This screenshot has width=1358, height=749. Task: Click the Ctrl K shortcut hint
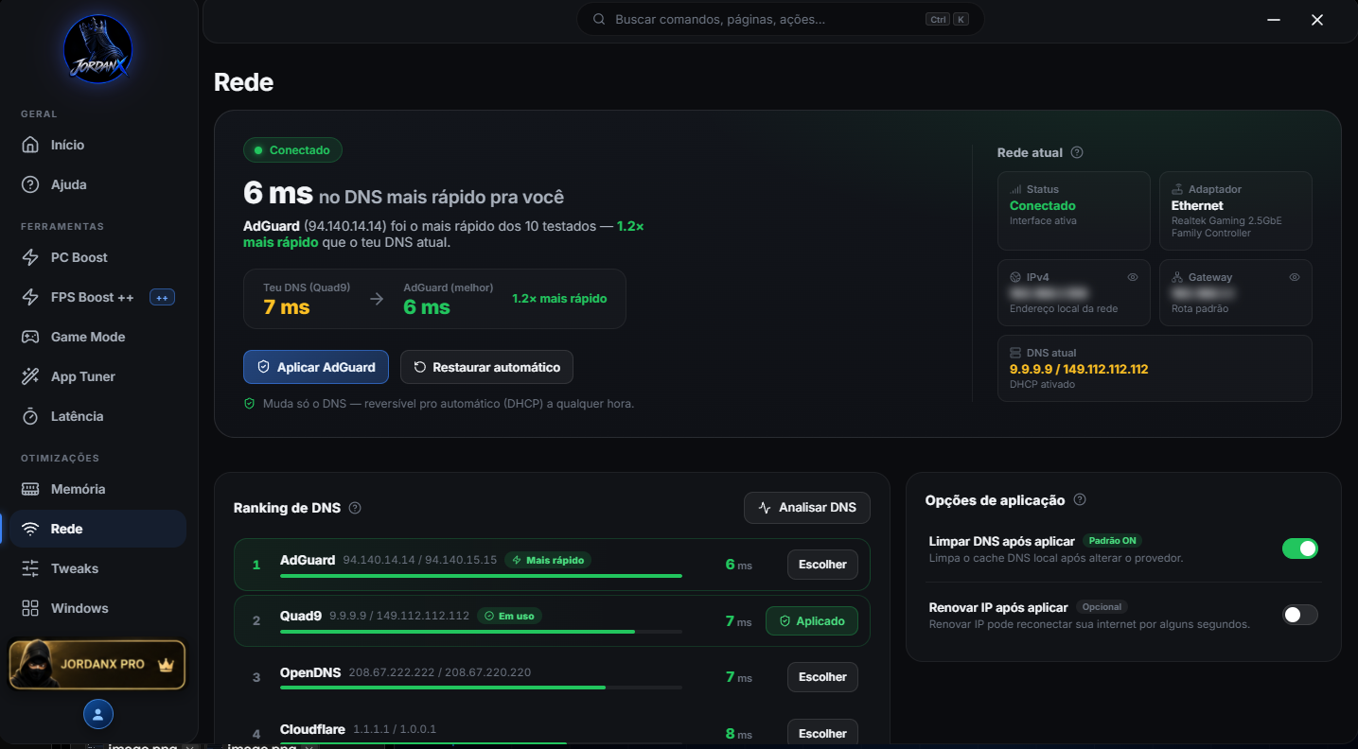947,19
